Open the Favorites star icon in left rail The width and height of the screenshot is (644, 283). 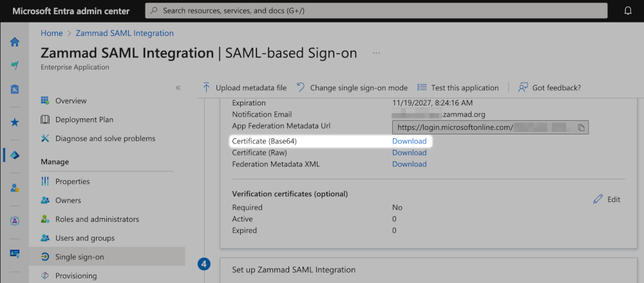pyautogui.click(x=14, y=122)
